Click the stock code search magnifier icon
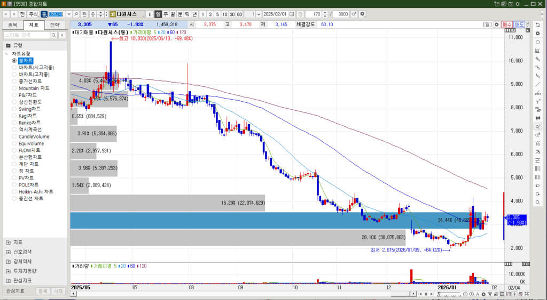 coord(76,14)
